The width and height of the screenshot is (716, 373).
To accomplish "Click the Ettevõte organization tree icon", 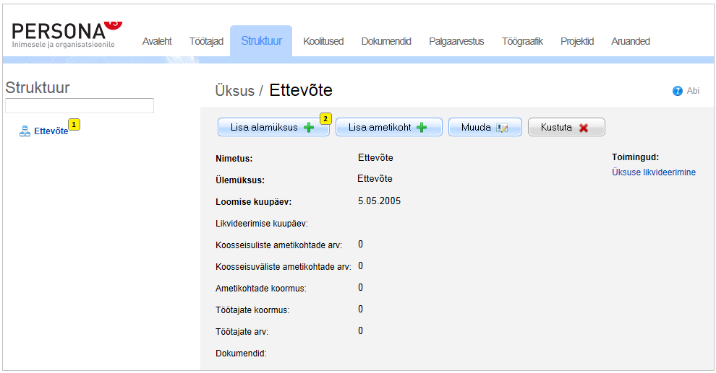I will (25, 131).
